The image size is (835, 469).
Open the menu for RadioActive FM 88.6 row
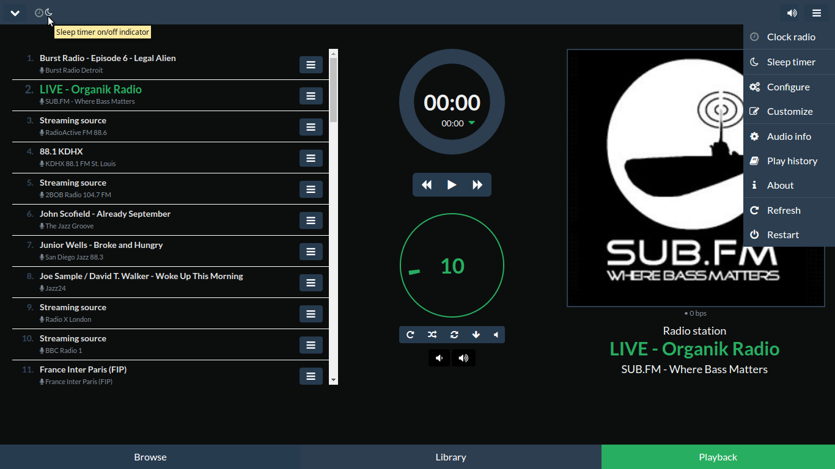311,127
